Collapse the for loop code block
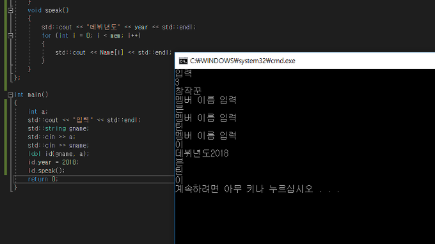Screen dimensions: 435x244 (10, 36)
